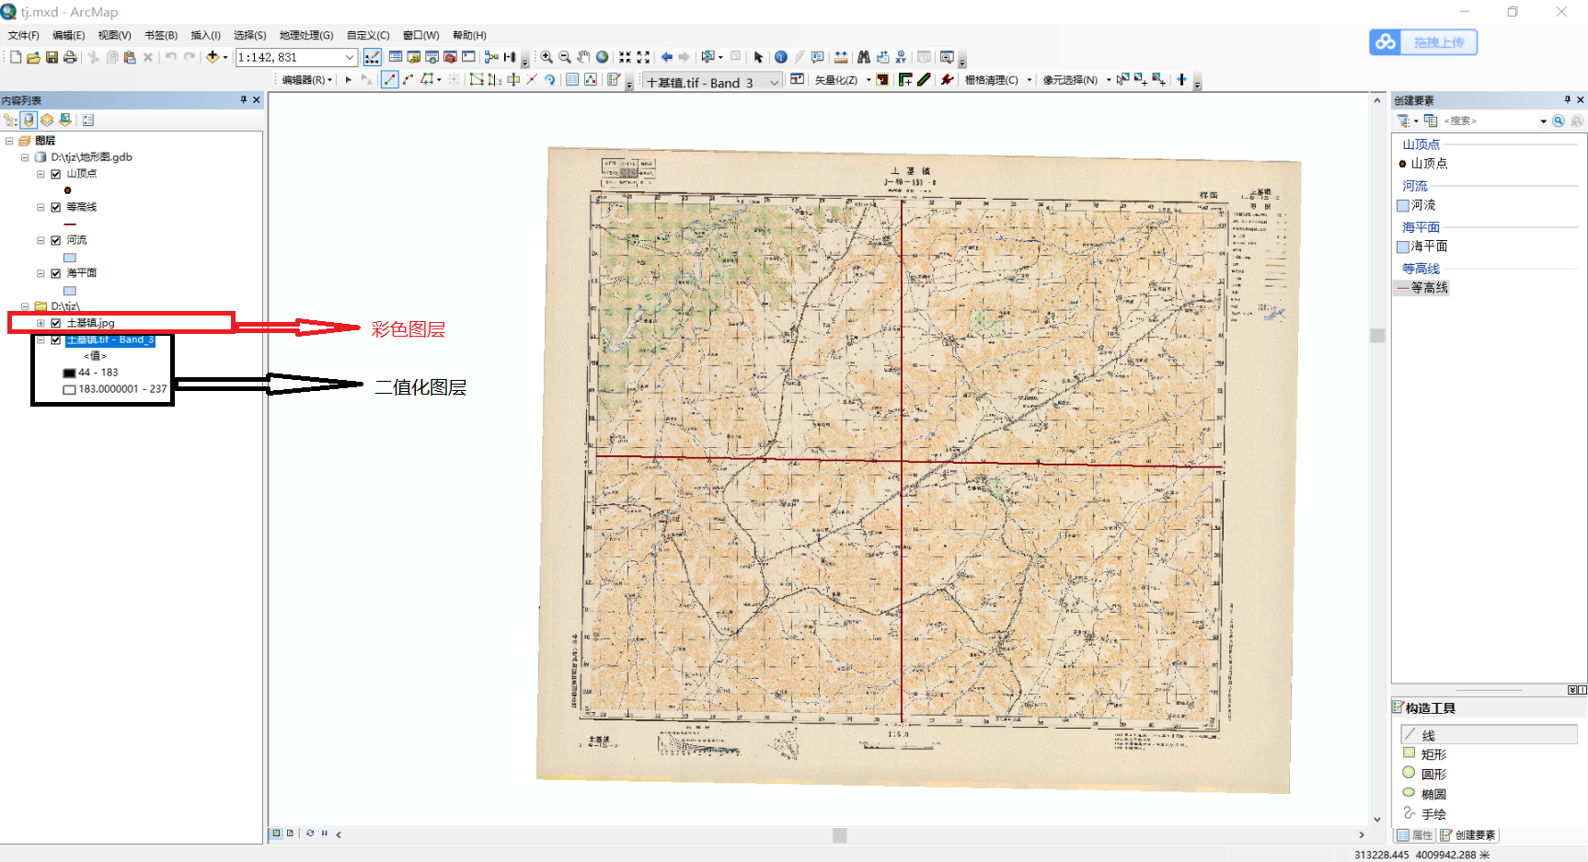Zoom to Full Extent globe icon

coord(602,57)
